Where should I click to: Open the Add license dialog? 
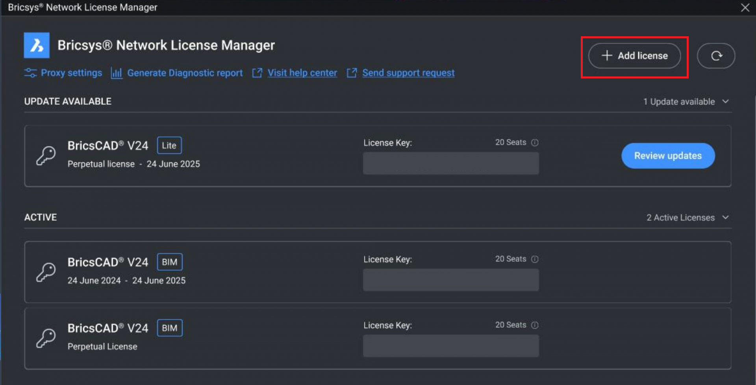(634, 56)
